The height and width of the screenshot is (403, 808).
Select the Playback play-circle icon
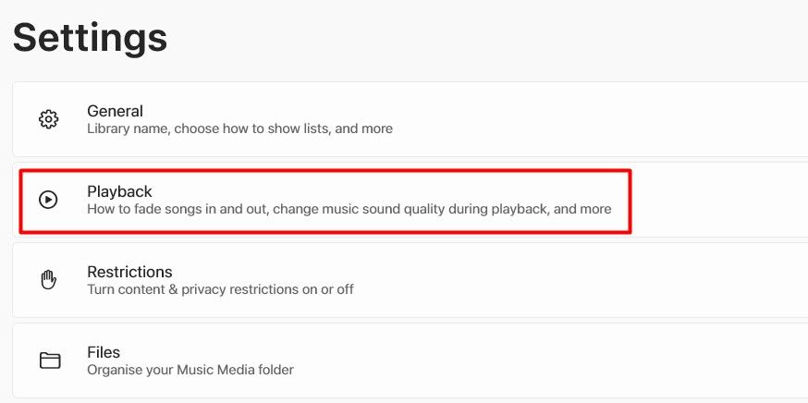click(48, 200)
